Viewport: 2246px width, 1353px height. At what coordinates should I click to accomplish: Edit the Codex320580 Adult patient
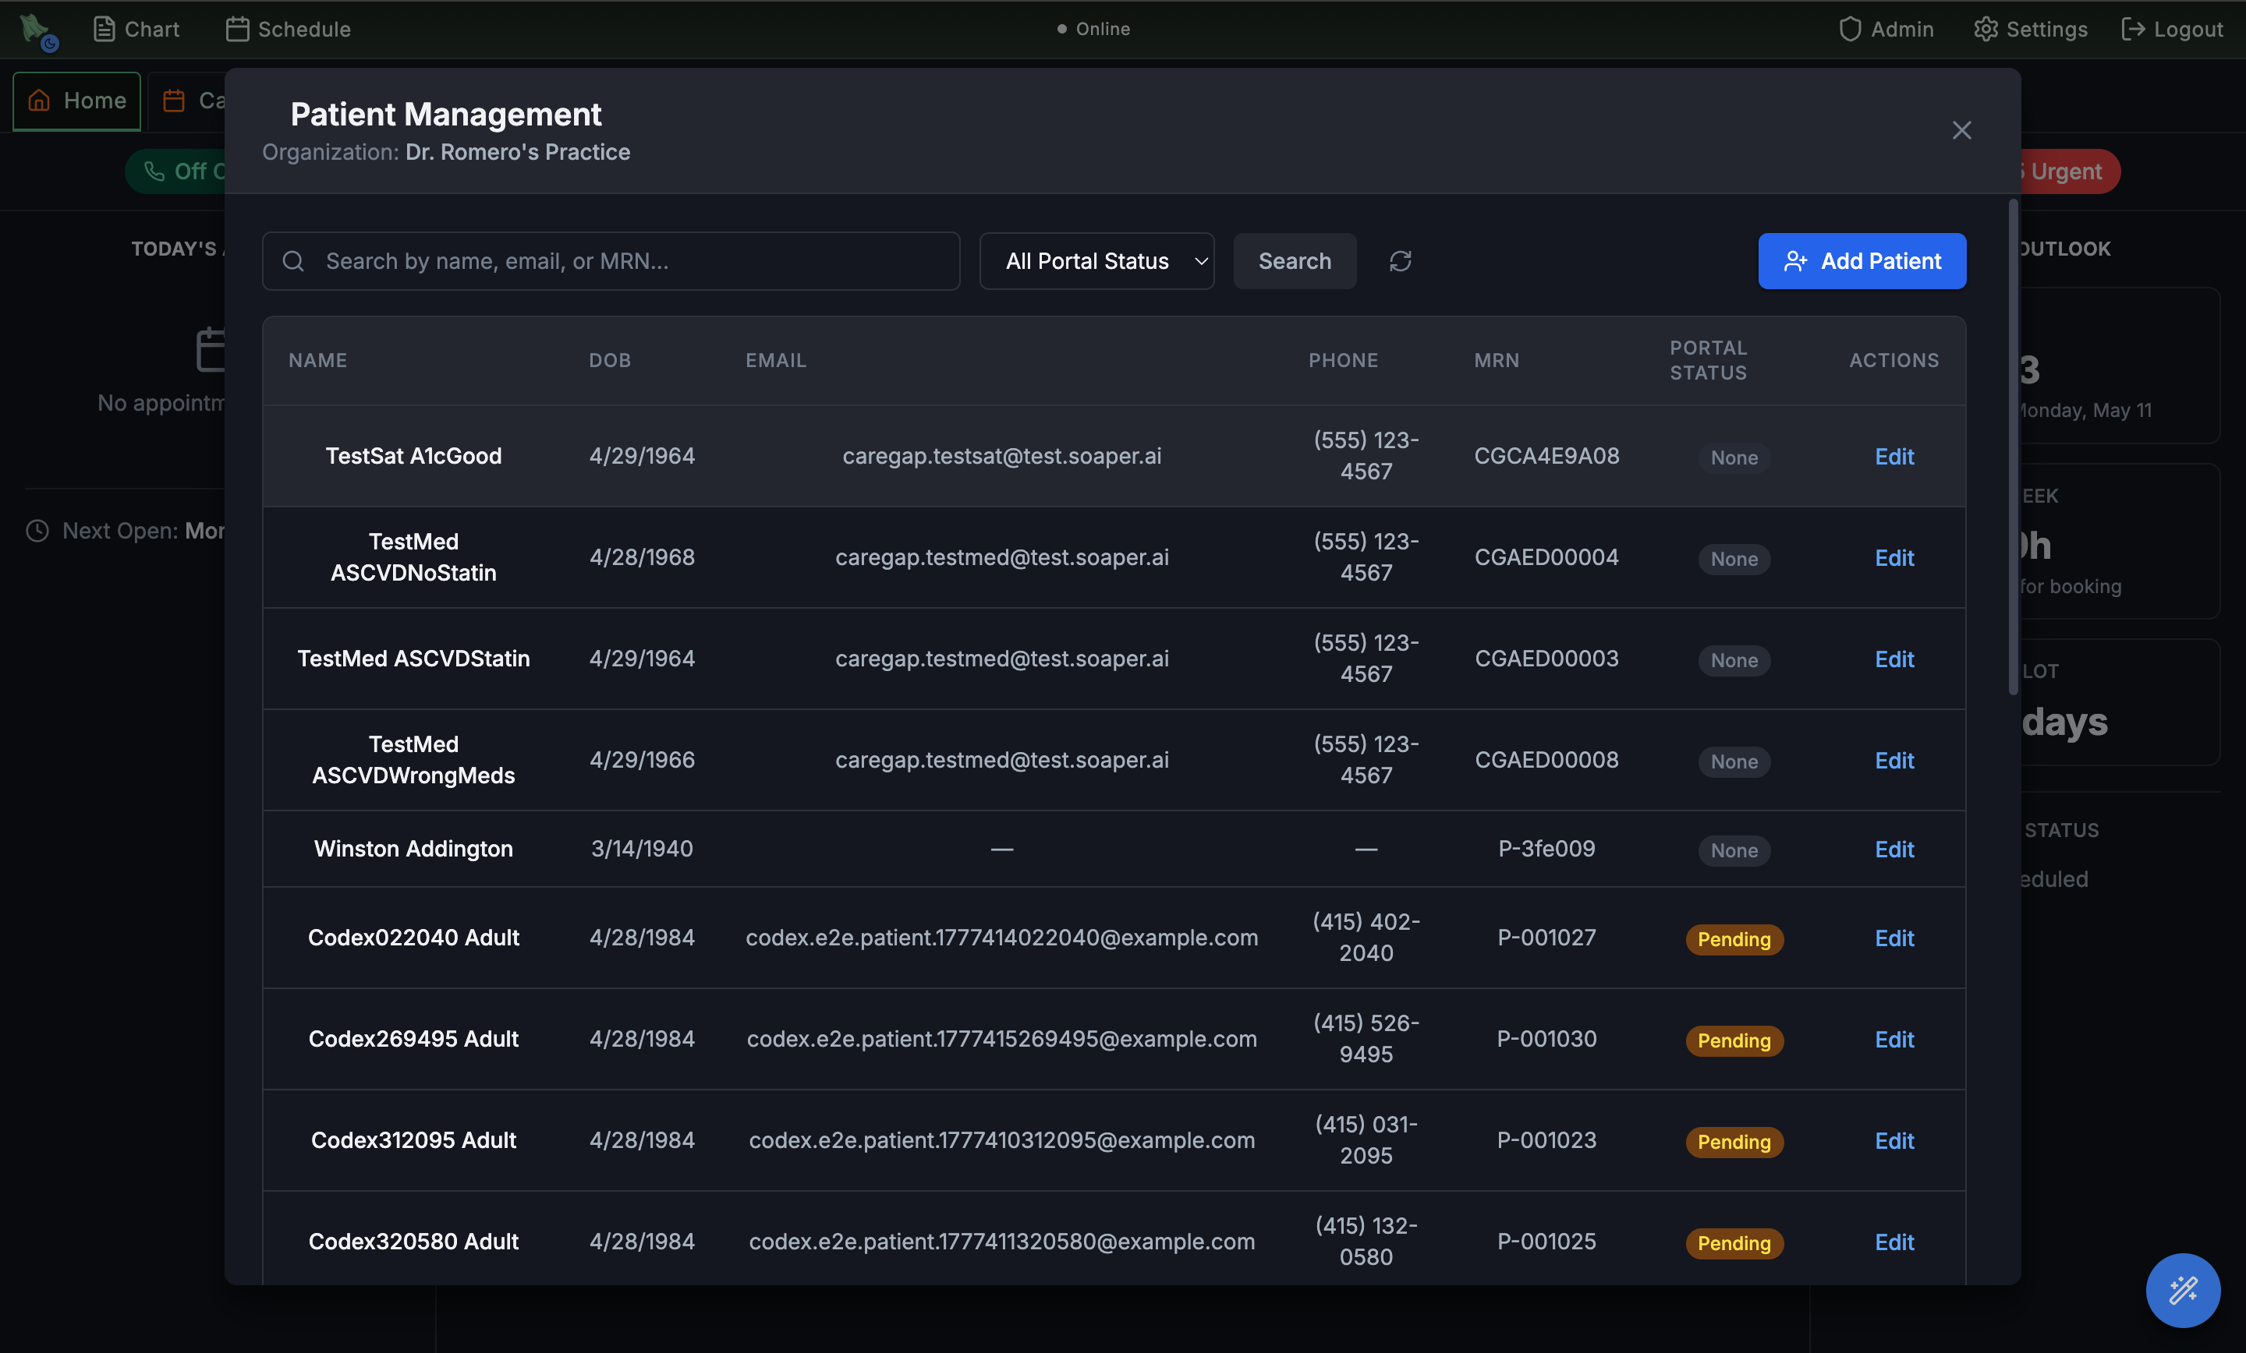(x=1894, y=1242)
